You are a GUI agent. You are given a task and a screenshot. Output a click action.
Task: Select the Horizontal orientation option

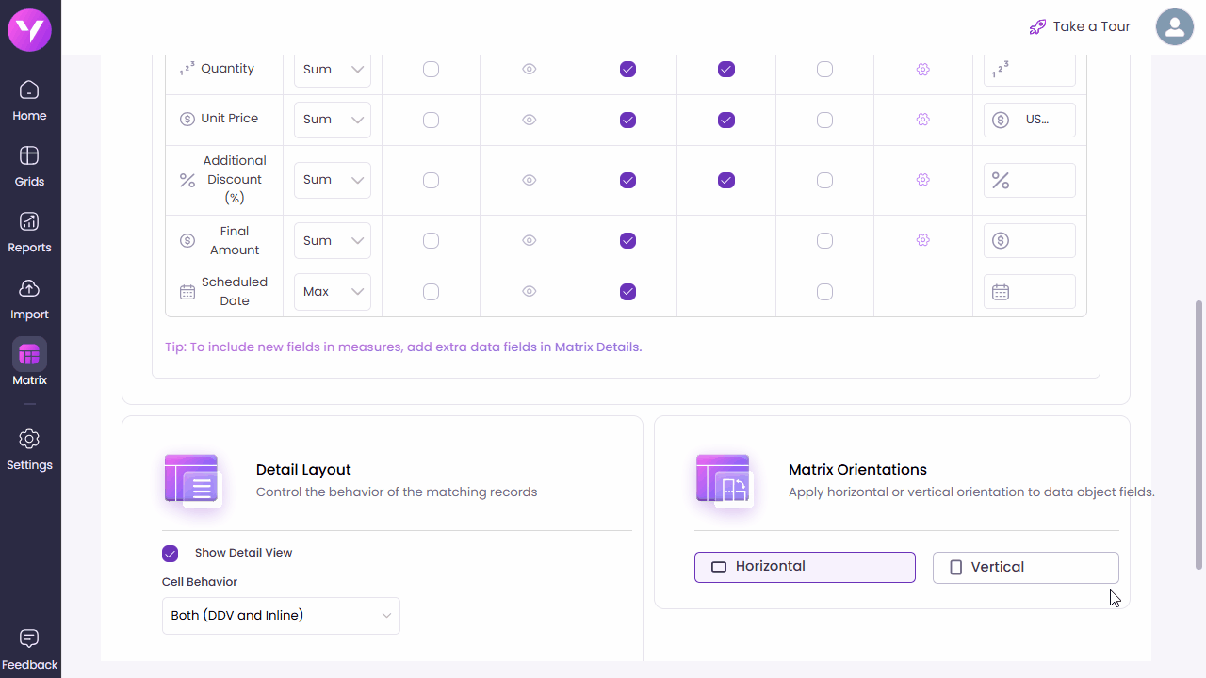pyautogui.click(x=805, y=567)
